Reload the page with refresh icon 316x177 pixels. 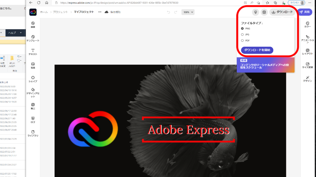point(39,3)
